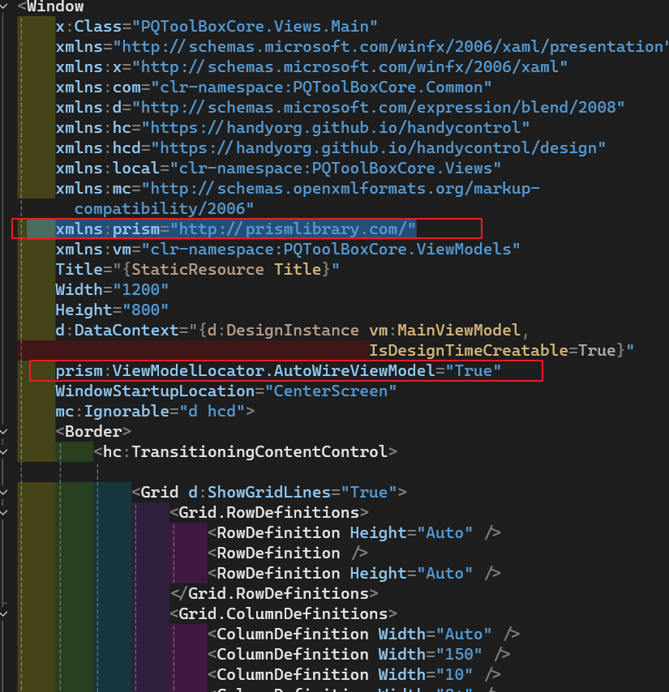Viewport: 669px width, 692px height.
Task: Click prism:ViewModelLocator.AutoWireViewModel line
Action: click(x=278, y=371)
